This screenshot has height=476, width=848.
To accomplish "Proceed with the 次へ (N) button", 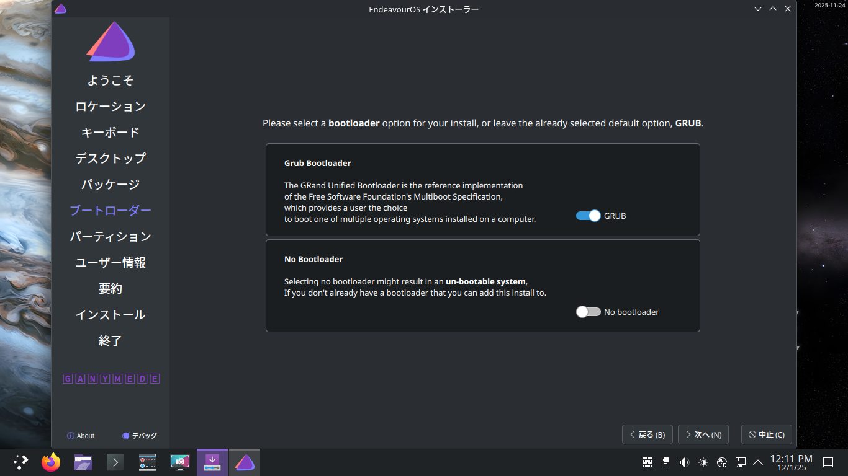I will click(x=703, y=434).
